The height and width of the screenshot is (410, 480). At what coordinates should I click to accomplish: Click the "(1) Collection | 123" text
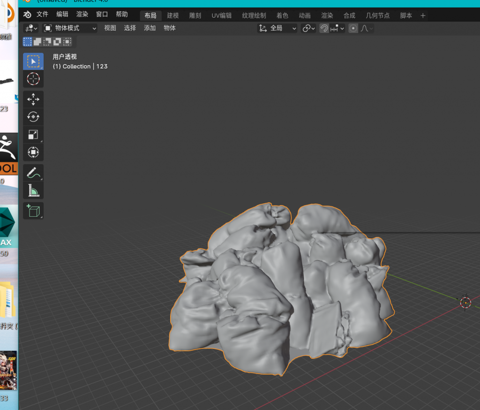click(x=80, y=67)
